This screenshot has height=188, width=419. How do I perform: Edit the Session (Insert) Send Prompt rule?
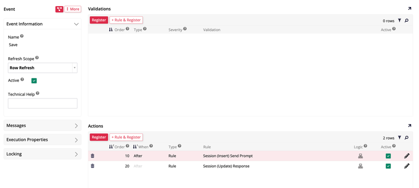click(406, 156)
